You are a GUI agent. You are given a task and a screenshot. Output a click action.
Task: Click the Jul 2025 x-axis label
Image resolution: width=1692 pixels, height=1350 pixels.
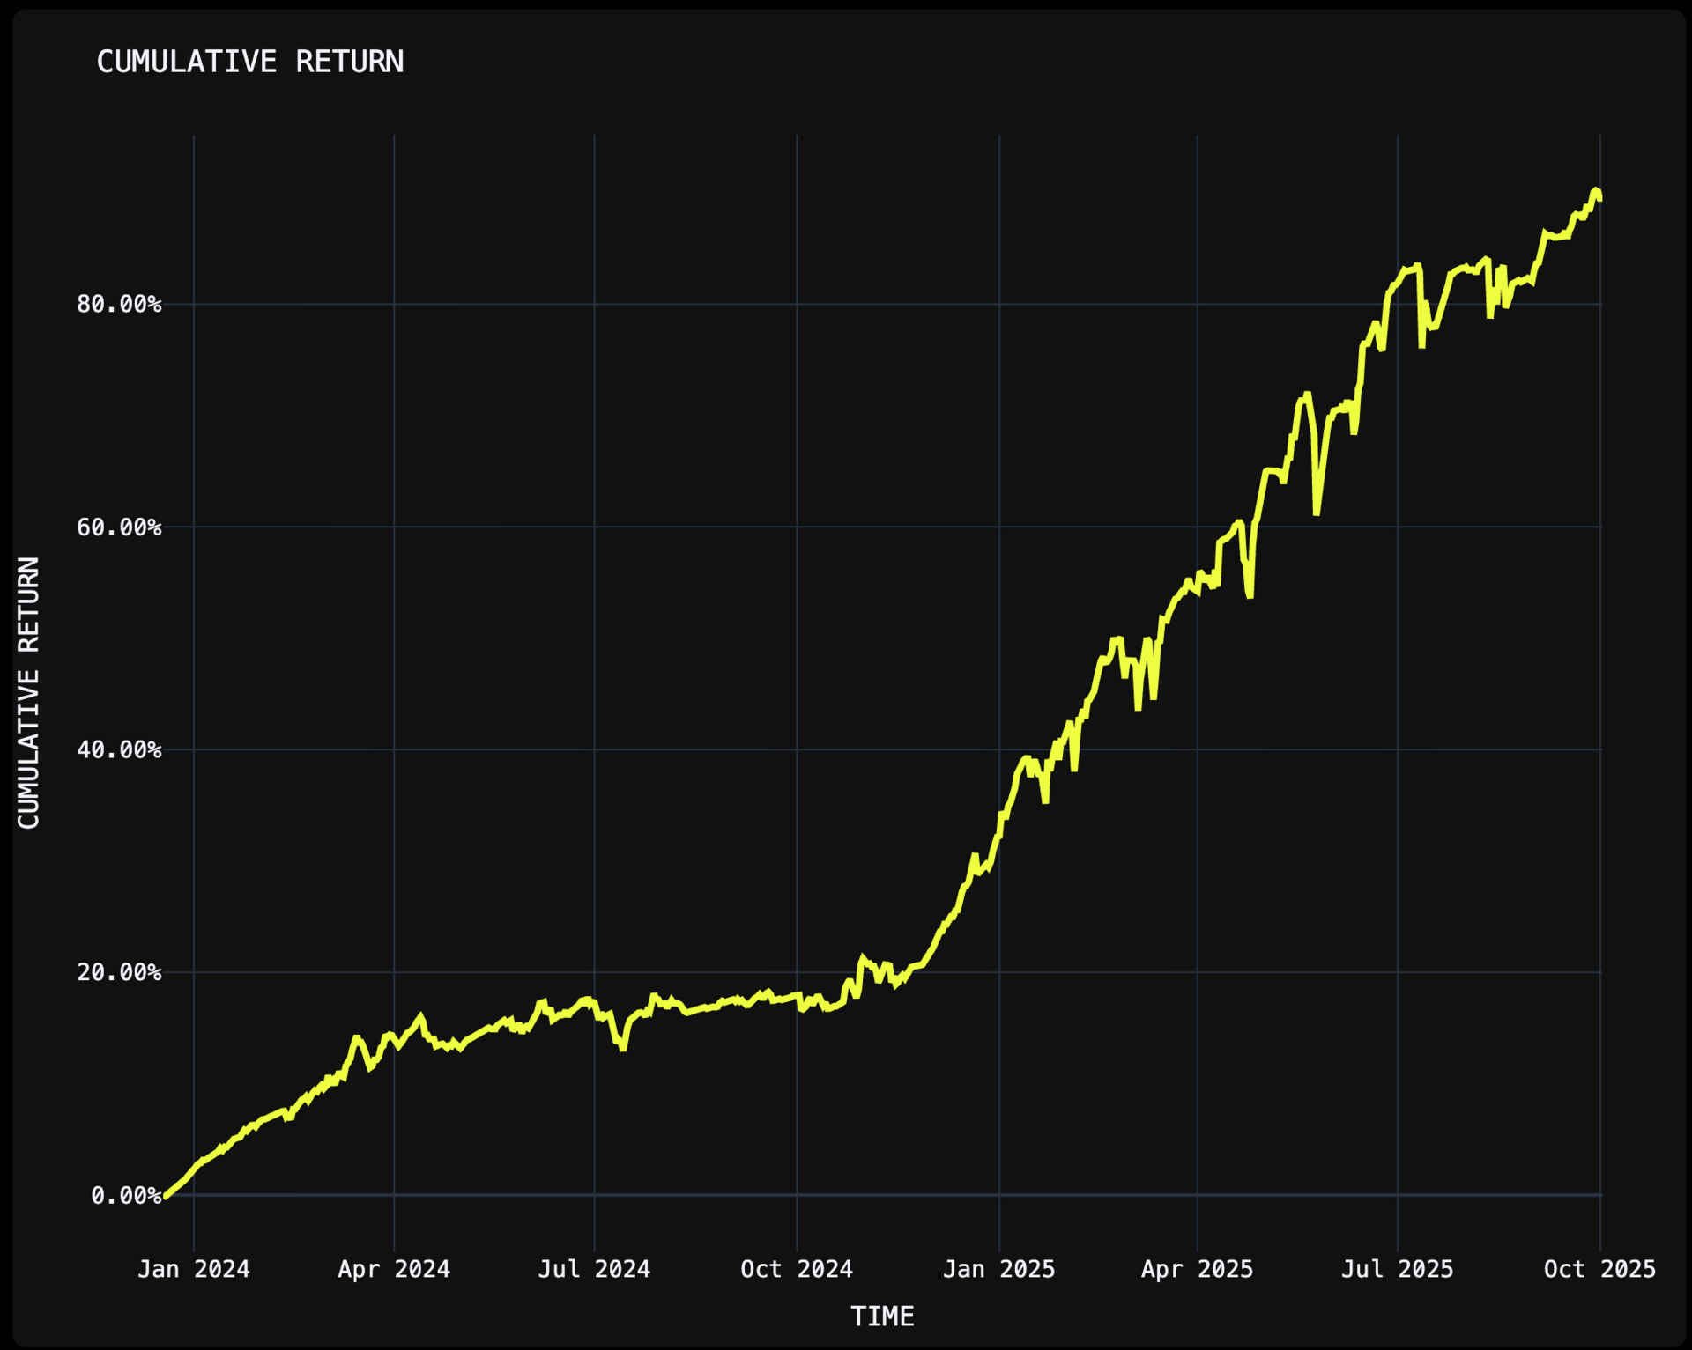pyautogui.click(x=1397, y=1269)
